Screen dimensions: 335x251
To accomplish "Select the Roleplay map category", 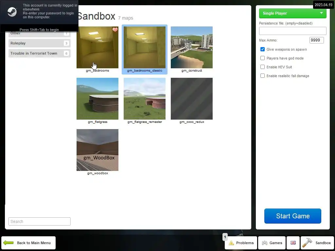I will [x=40, y=43].
